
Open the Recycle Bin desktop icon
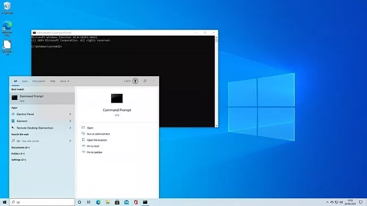(x=7, y=8)
